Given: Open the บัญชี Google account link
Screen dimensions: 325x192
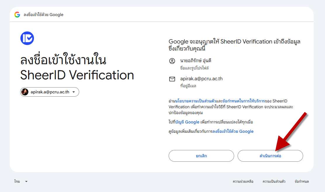Looking at the screenshot, I should pos(187,122).
